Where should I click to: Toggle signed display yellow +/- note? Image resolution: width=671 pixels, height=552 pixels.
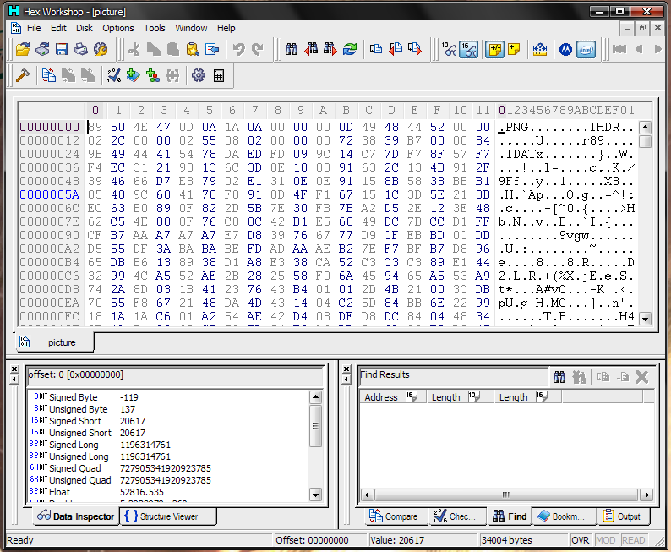tap(494, 49)
